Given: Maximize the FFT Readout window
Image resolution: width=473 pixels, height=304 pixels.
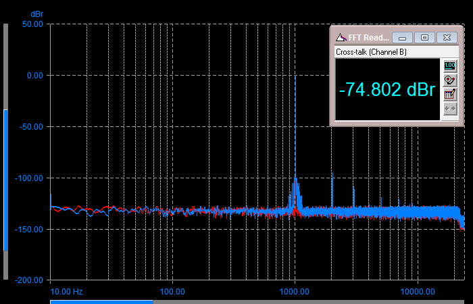Looking at the screenshot, I should coord(424,38).
